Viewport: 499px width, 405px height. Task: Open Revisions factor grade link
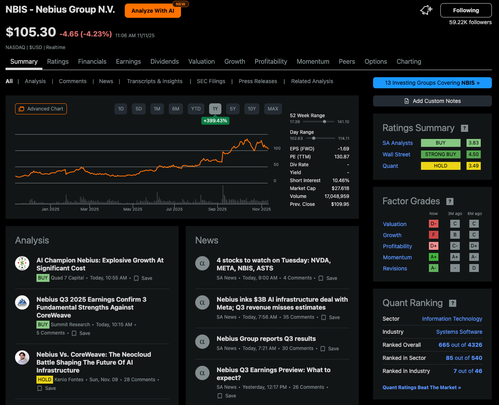pos(395,269)
